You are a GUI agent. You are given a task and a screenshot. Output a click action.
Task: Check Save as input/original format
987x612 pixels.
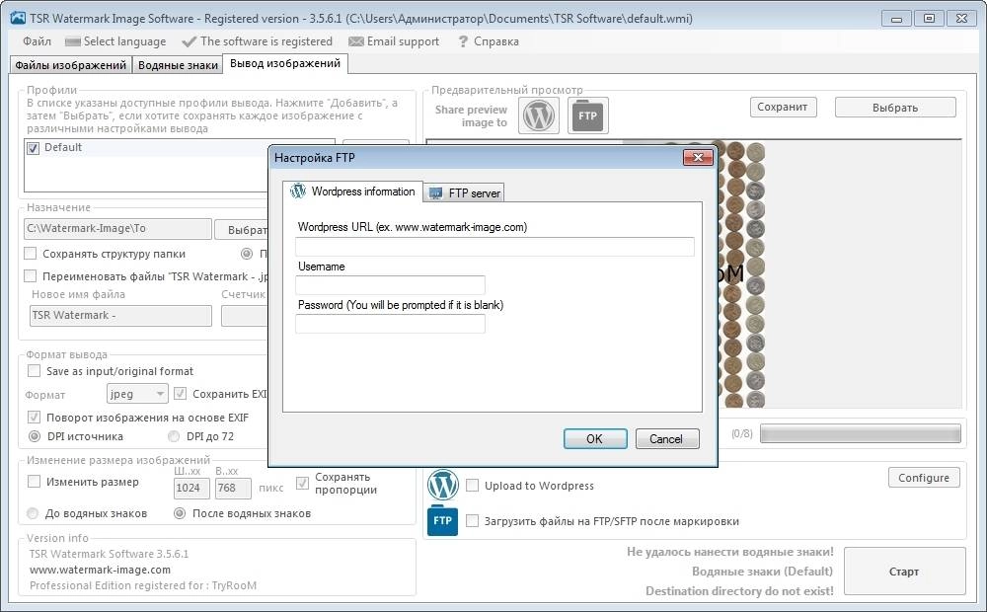[x=34, y=371]
